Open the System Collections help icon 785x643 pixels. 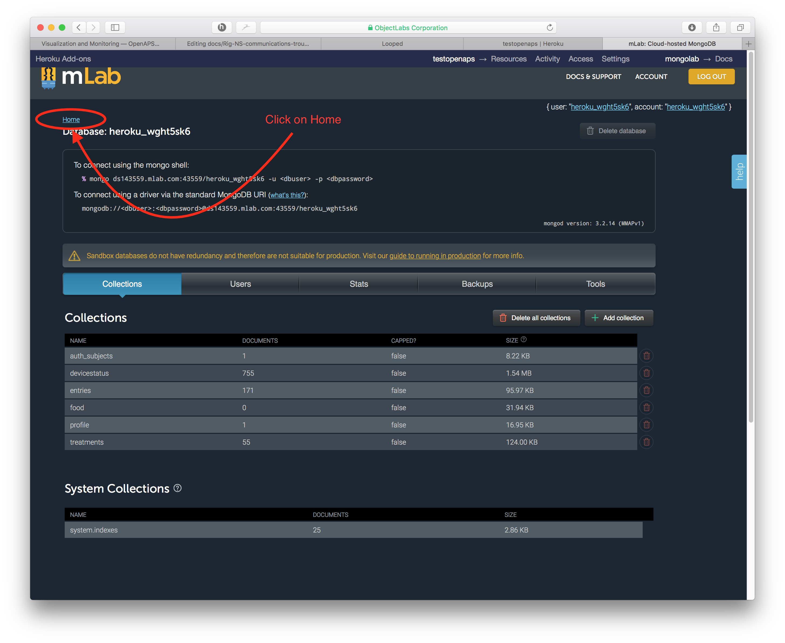pos(177,488)
